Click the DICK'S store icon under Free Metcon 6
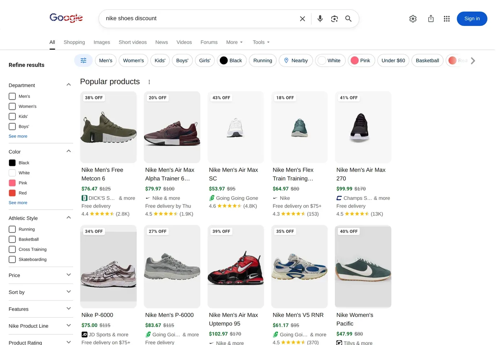The height and width of the screenshot is (345, 500). [x=84, y=198]
